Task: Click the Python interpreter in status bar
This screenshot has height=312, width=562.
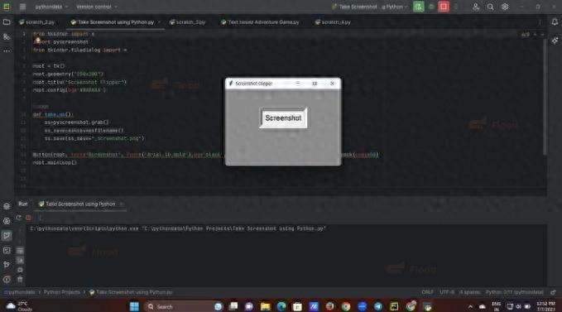Action: point(514,292)
